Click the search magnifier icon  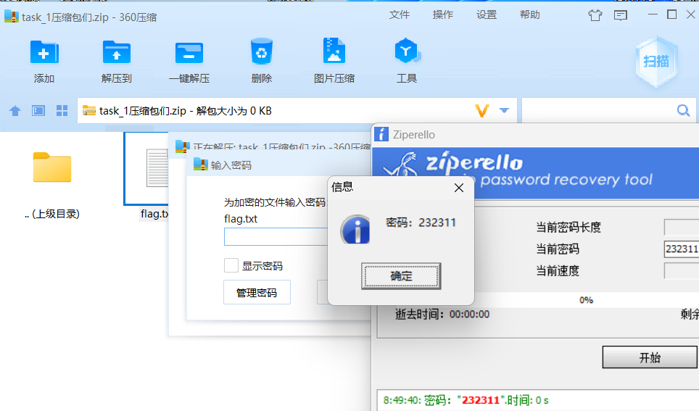point(683,110)
